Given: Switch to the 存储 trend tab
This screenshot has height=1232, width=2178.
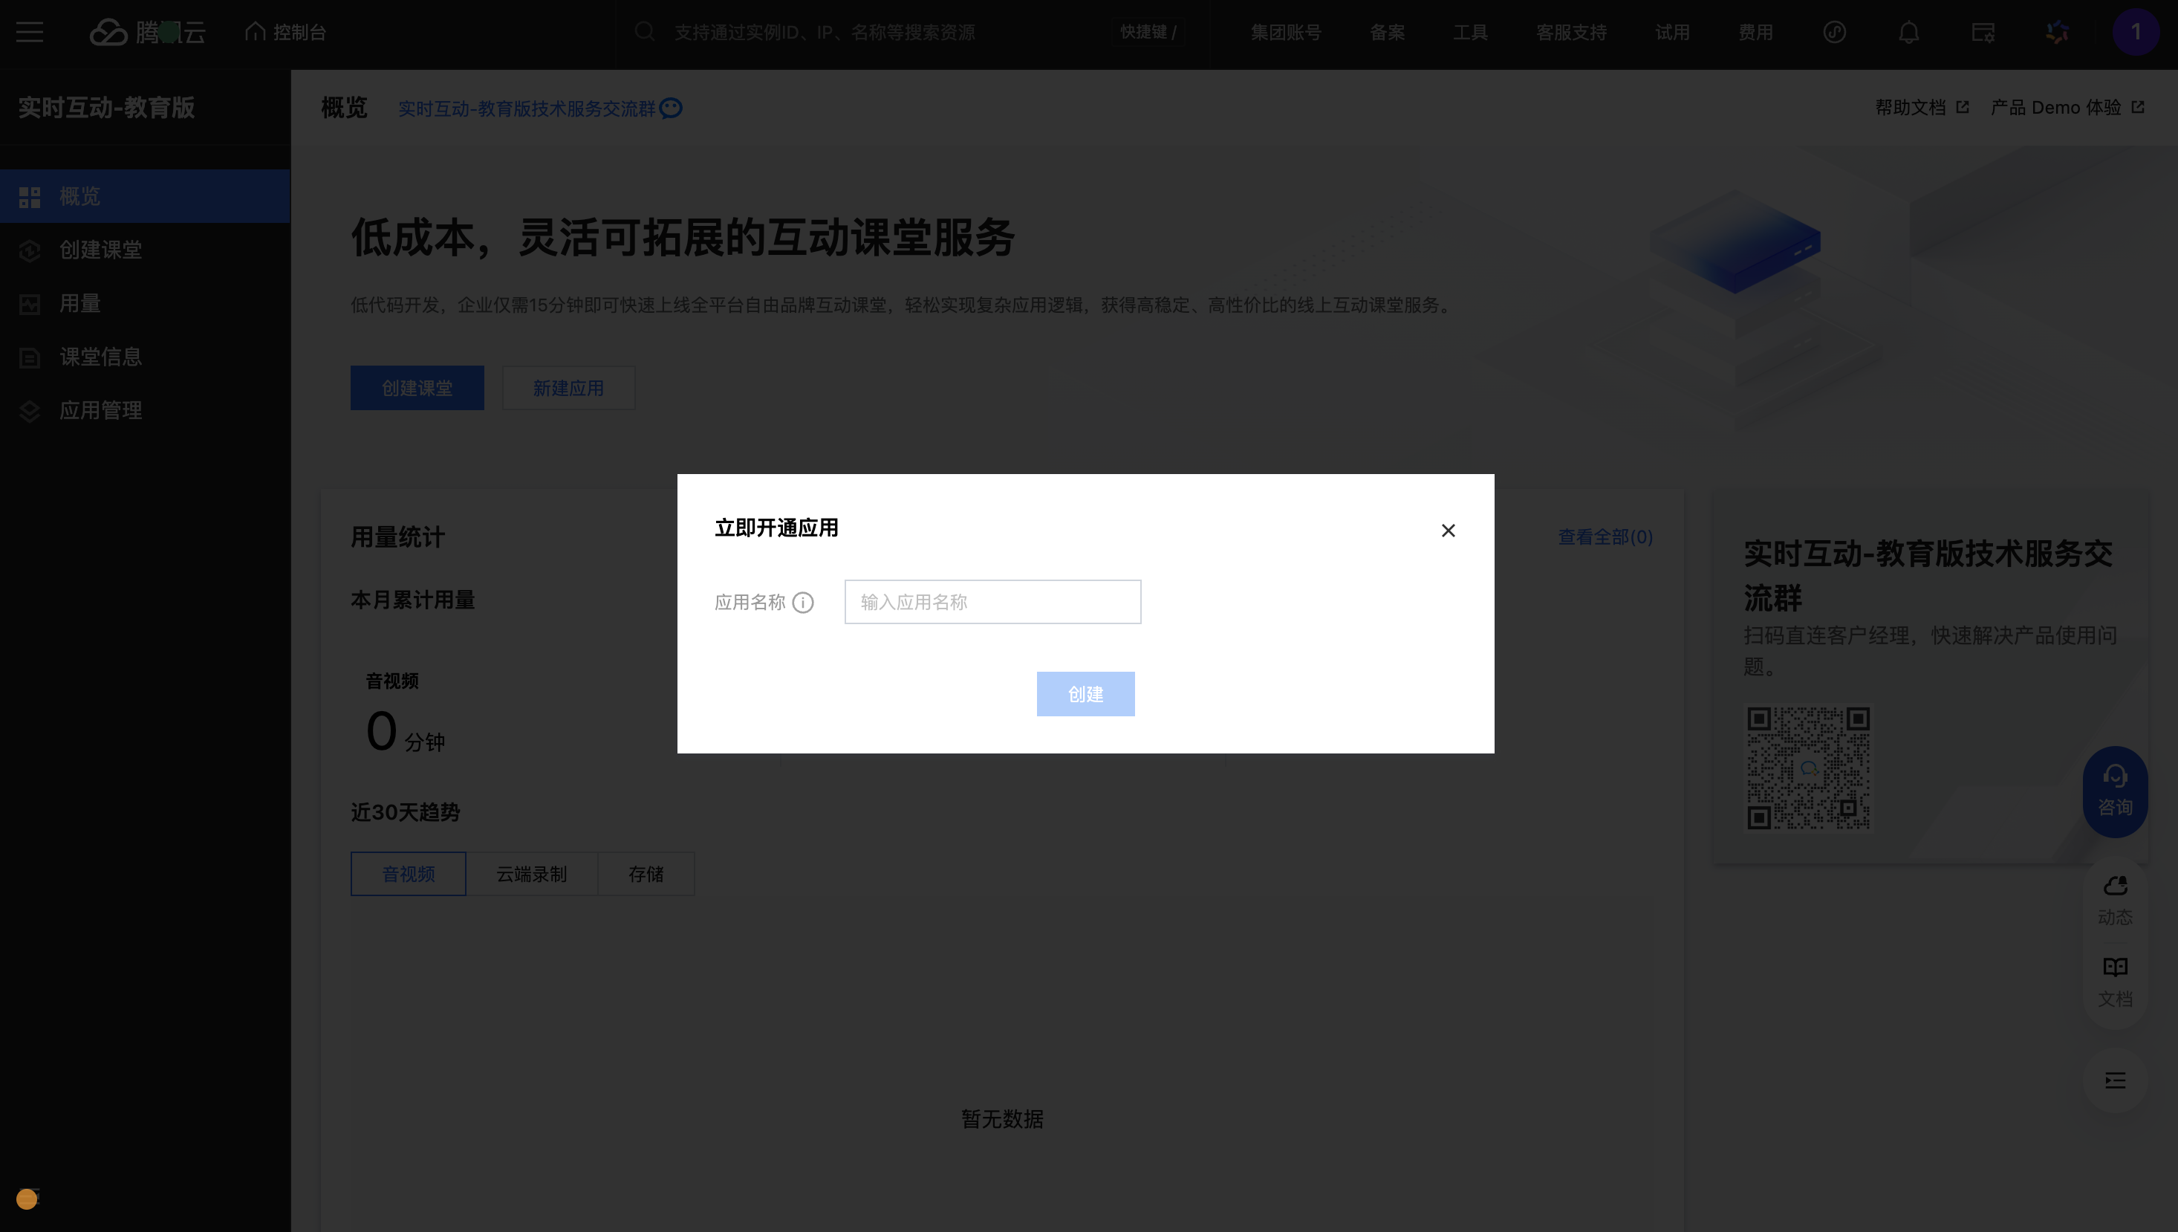Looking at the screenshot, I should [x=646, y=874].
